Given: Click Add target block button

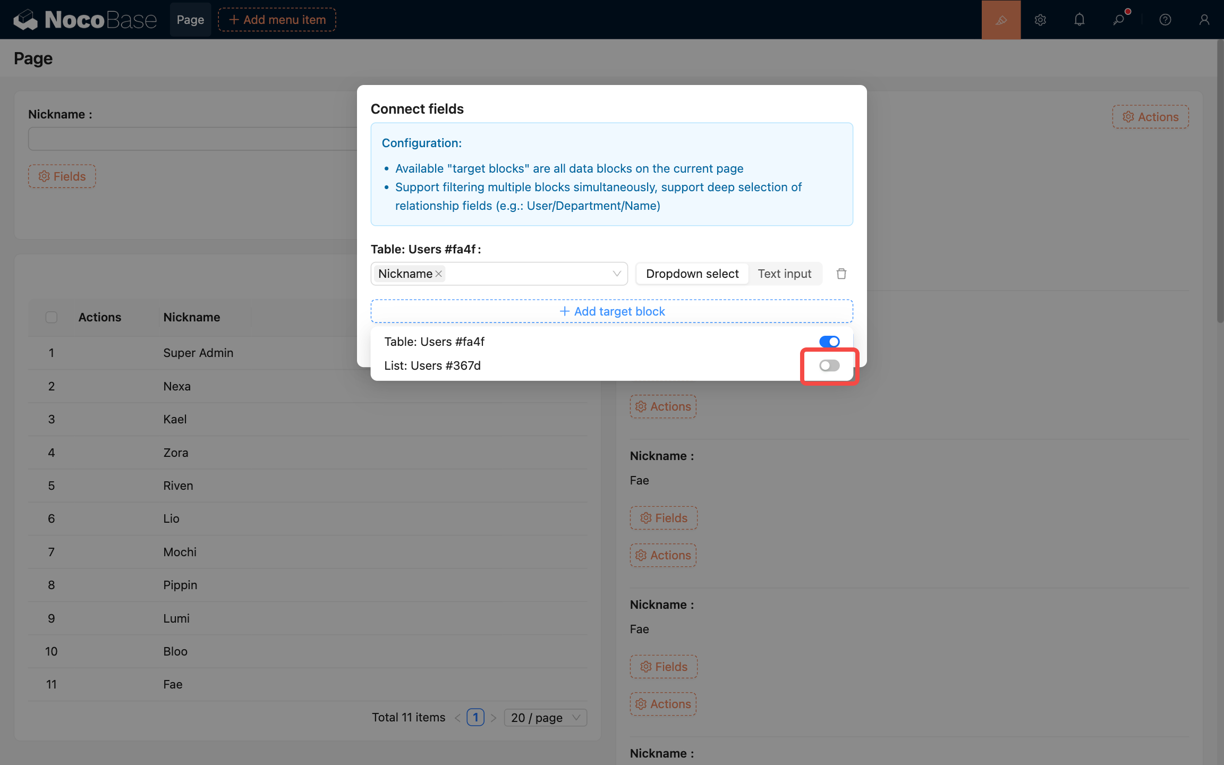Looking at the screenshot, I should click(611, 311).
